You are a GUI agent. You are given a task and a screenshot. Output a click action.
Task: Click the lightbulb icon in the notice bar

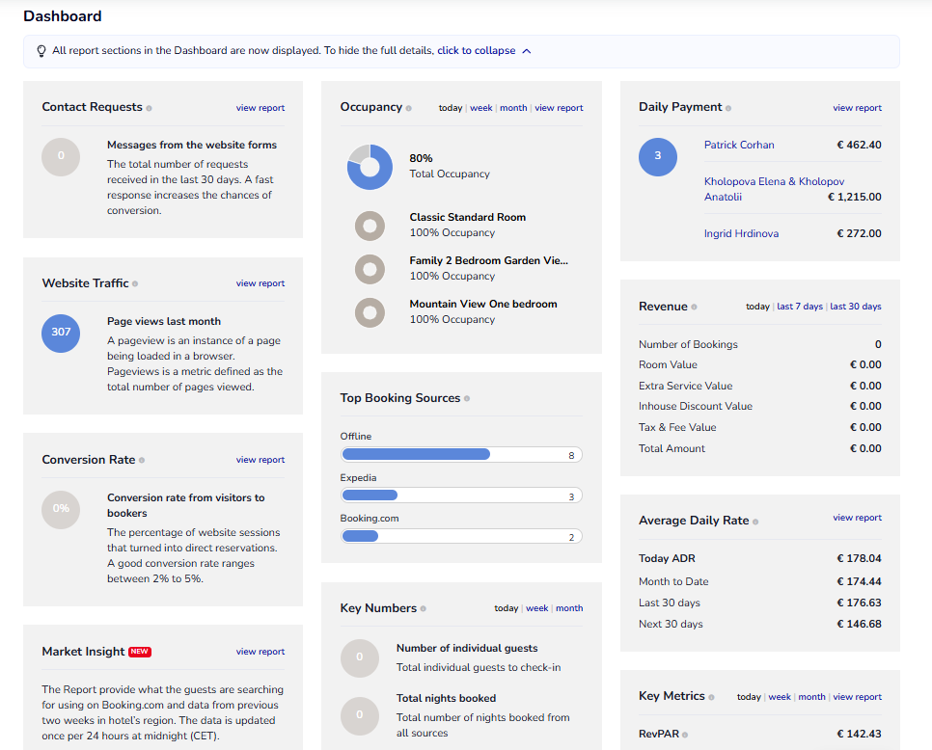[x=41, y=51]
